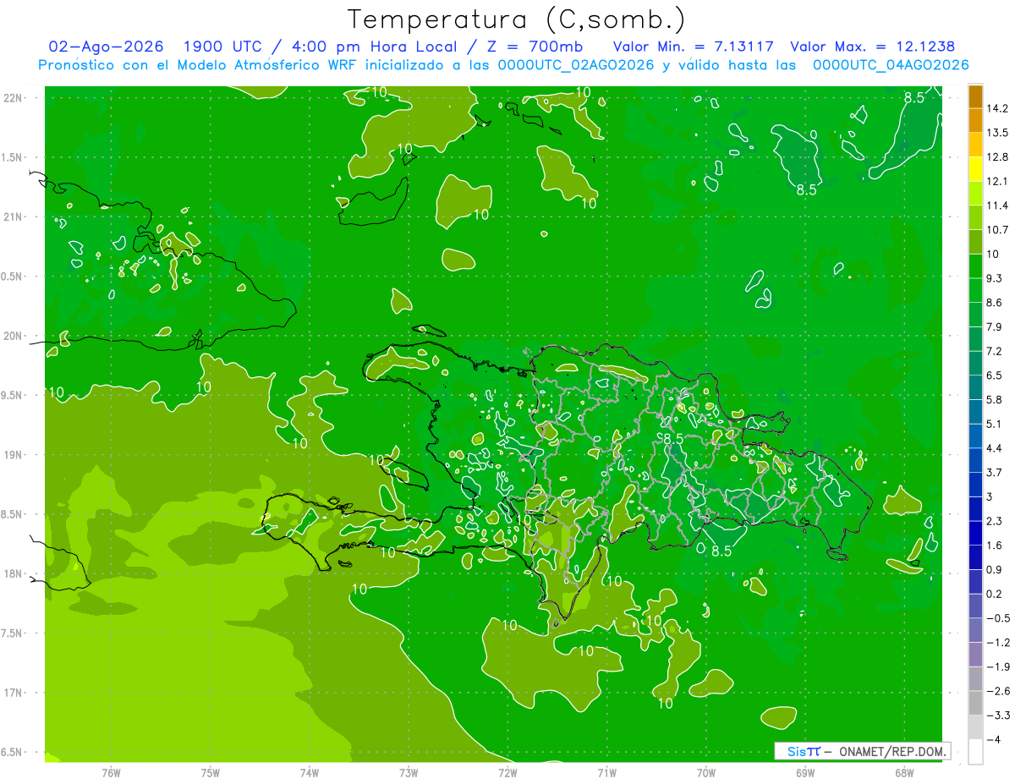Click the '18N' latitude axis label
Screen dimensions: 1015x784
pyautogui.click(x=14, y=573)
